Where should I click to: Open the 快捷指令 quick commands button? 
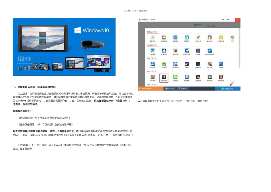183,89
